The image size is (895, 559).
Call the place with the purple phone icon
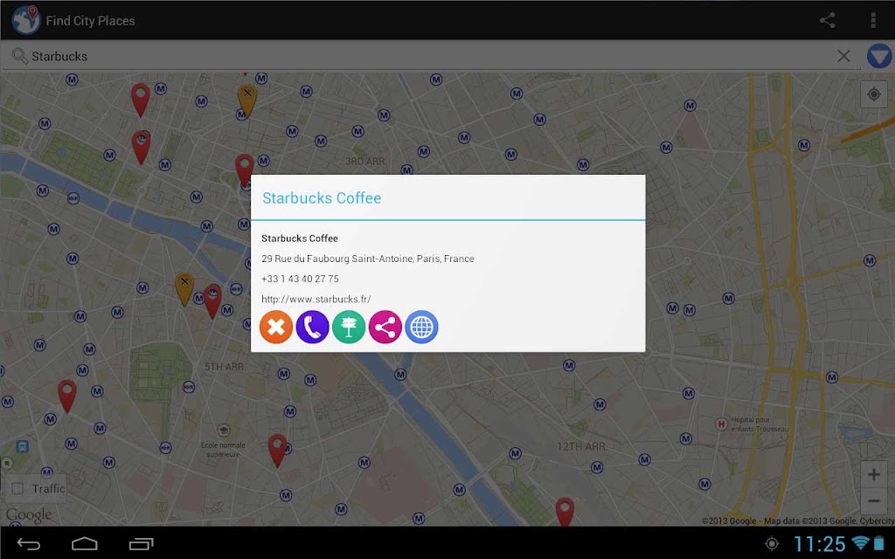coord(312,327)
